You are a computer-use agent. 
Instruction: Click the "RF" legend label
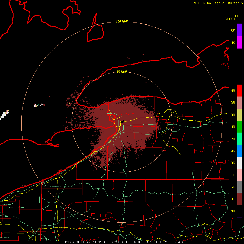233,30
